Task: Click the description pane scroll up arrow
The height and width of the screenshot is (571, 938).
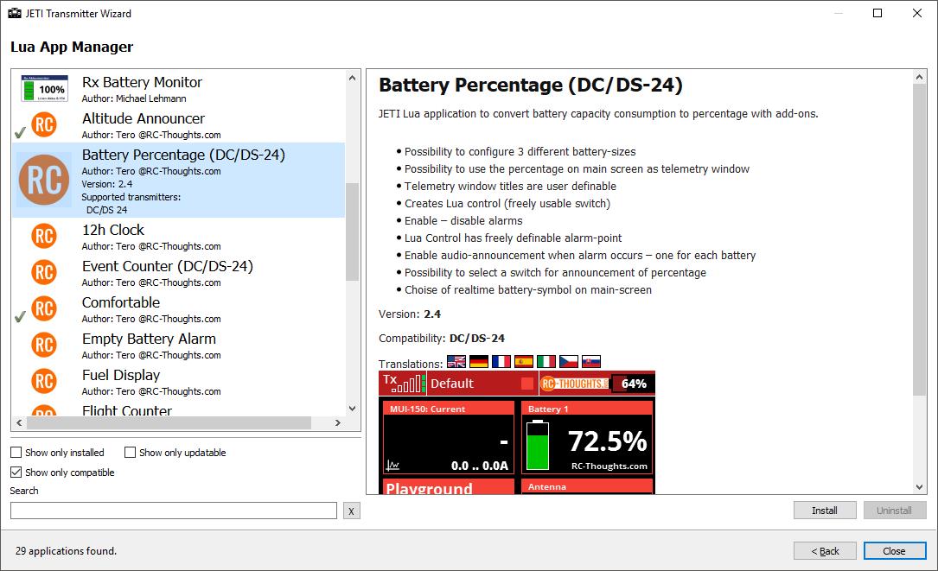Action: click(x=920, y=77)
